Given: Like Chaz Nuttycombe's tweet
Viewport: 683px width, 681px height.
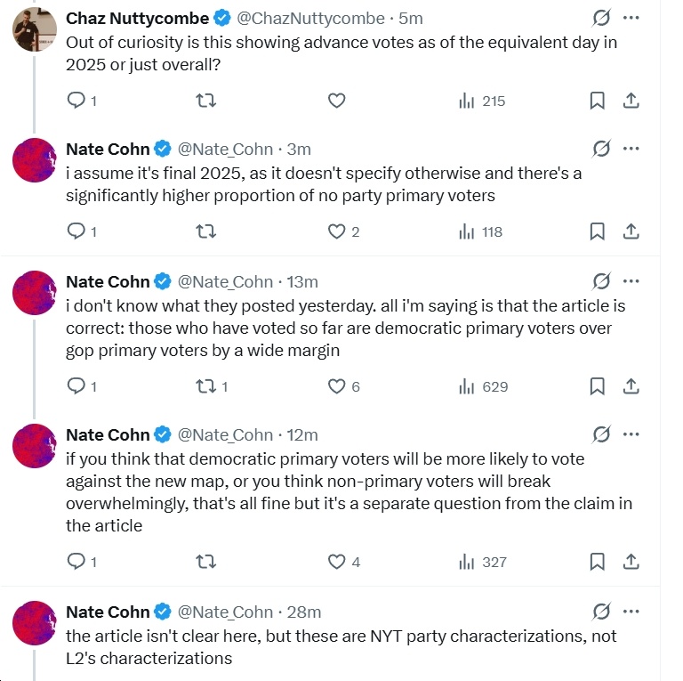Looking at the screenshot, I should (336, 101).
